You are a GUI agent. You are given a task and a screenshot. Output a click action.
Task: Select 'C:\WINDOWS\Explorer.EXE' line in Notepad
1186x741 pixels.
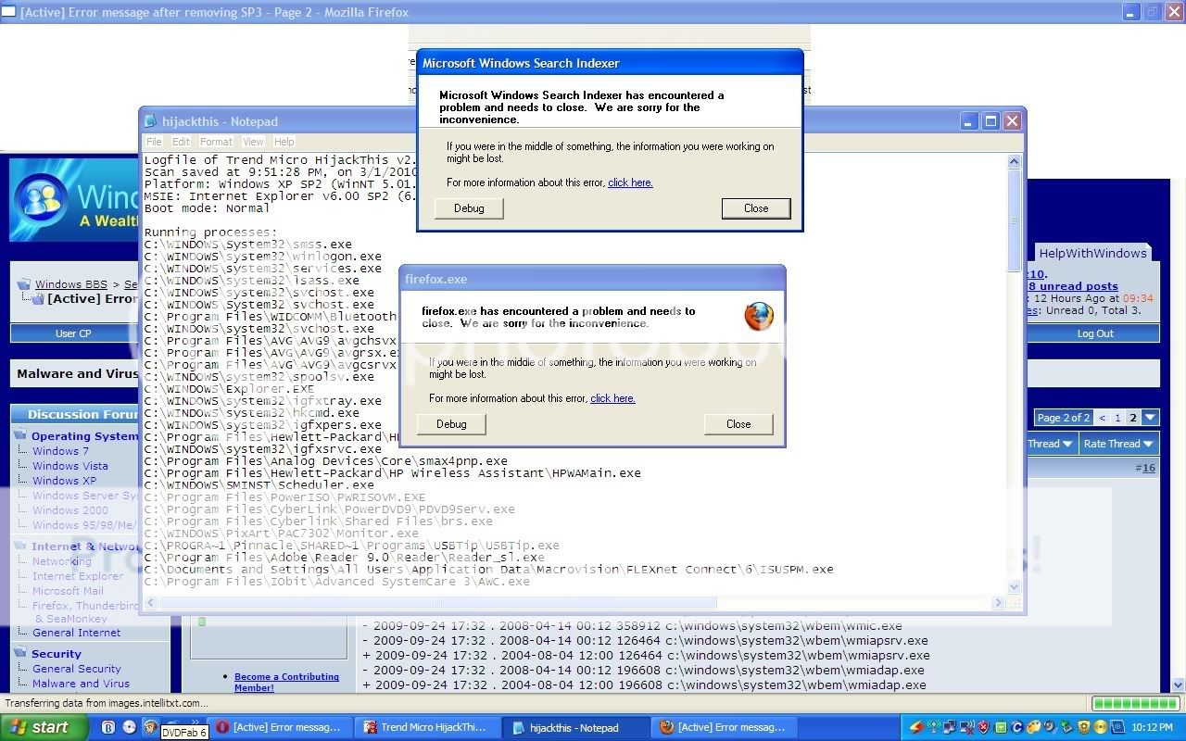pyautogui.click(x=229, y=389)
